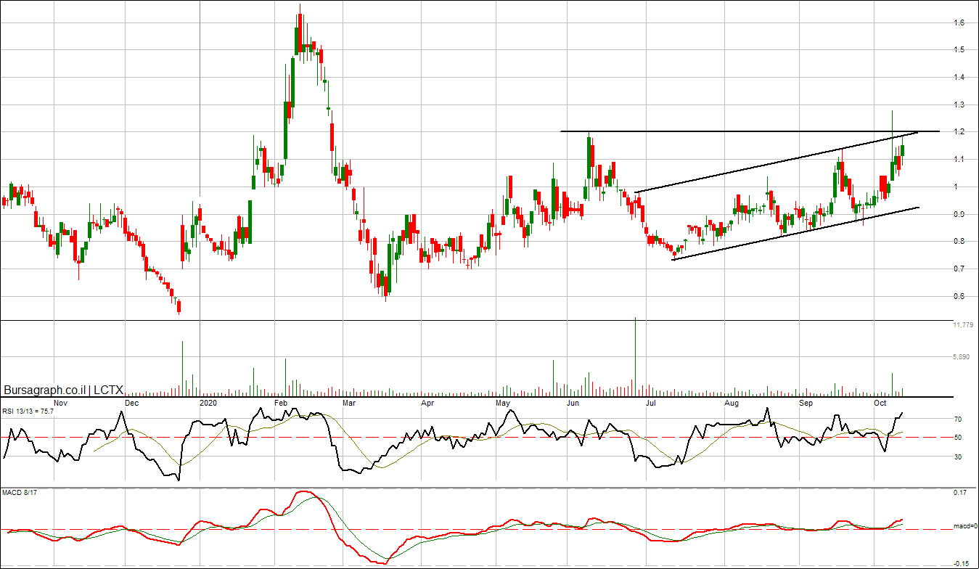Click the 1.2 price axis label
Screen dimensions: 979x569
959,132
